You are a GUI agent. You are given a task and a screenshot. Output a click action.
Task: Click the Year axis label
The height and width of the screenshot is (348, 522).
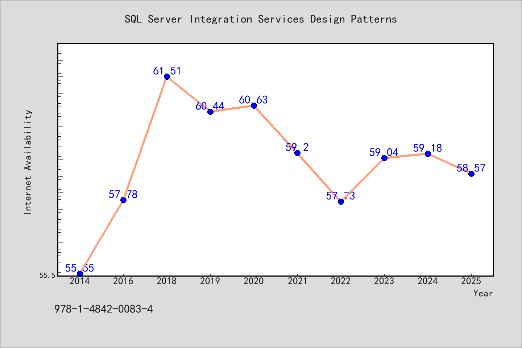pos(483,293)
